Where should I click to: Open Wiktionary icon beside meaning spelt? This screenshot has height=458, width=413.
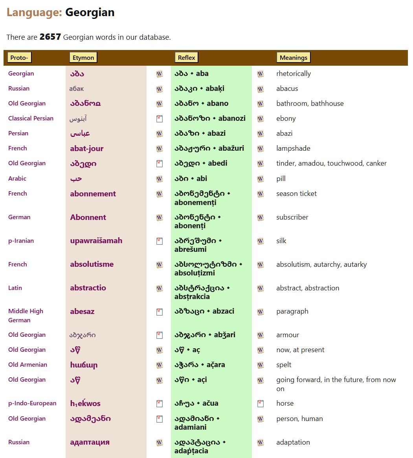pyautogui.click(x=261, y=365)
